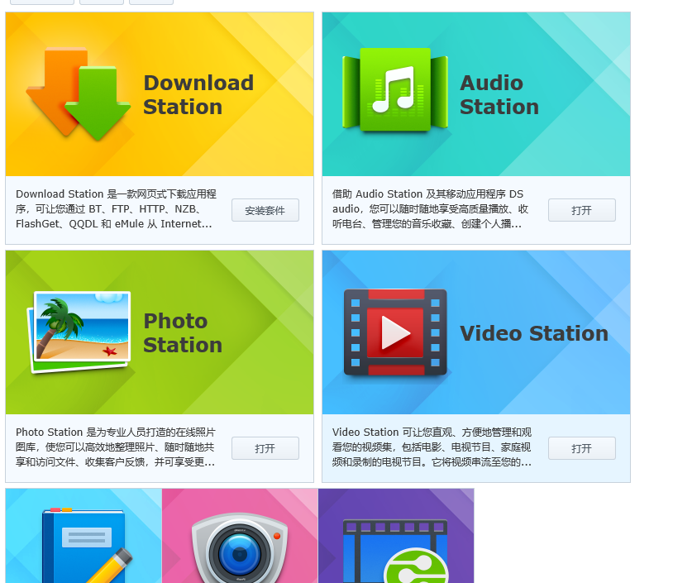Image resolution: width=673 pixels, height=583 pixels.
Task: Click the Photo Station beach picture icon
Action: [79, 332]
